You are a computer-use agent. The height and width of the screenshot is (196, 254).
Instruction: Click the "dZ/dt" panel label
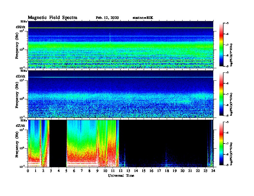21,126
